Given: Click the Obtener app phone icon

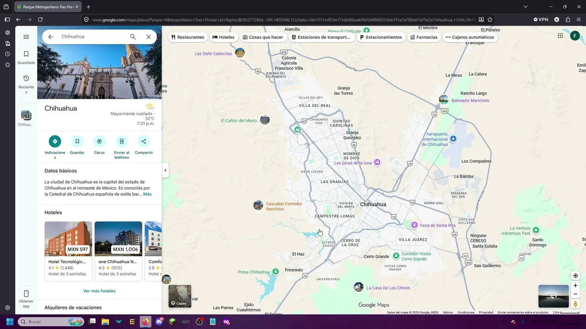Looking at the screenshot, I should point(26,294).
